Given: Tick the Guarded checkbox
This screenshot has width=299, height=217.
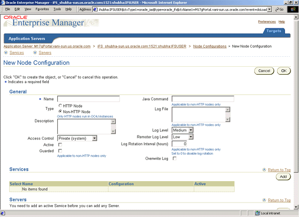Looking at the screenshot, I should [x=60, y=151].
